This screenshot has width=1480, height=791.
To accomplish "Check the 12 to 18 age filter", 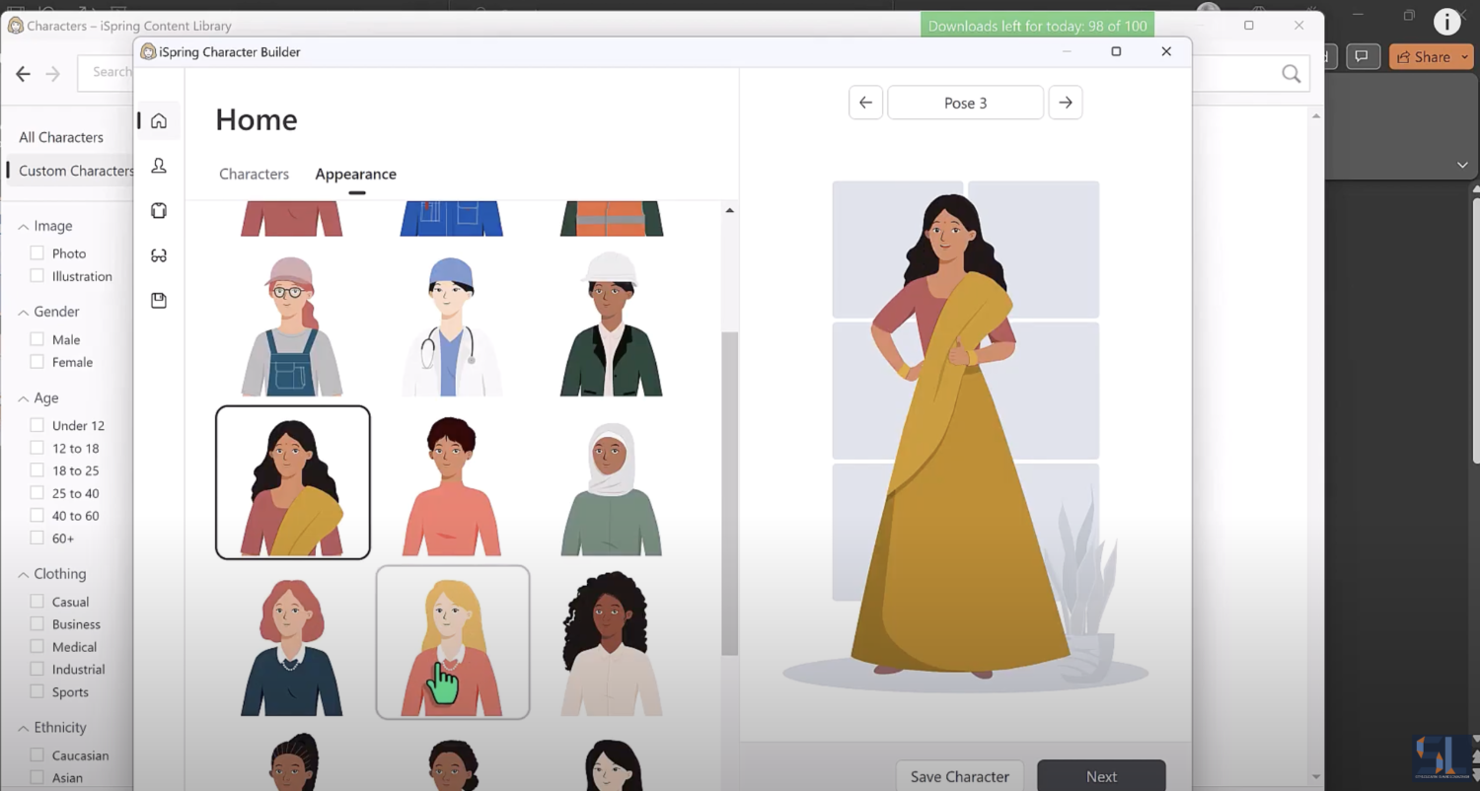I will pos(37,448).
